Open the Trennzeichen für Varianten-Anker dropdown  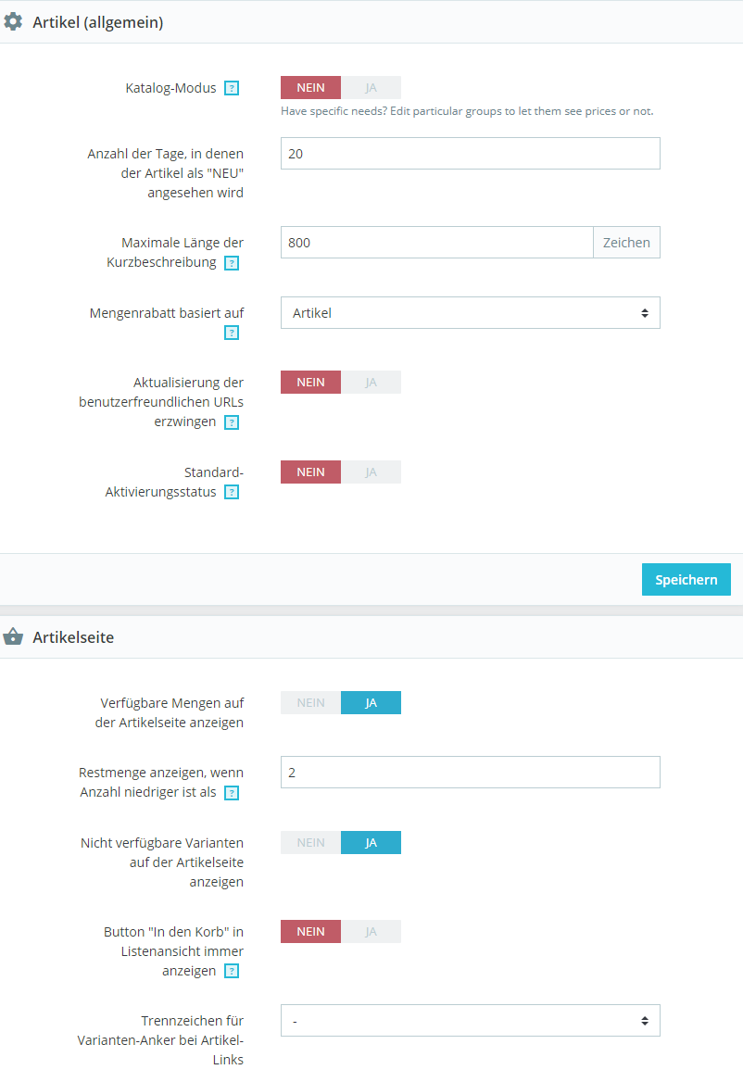(x=471, y=1021)
